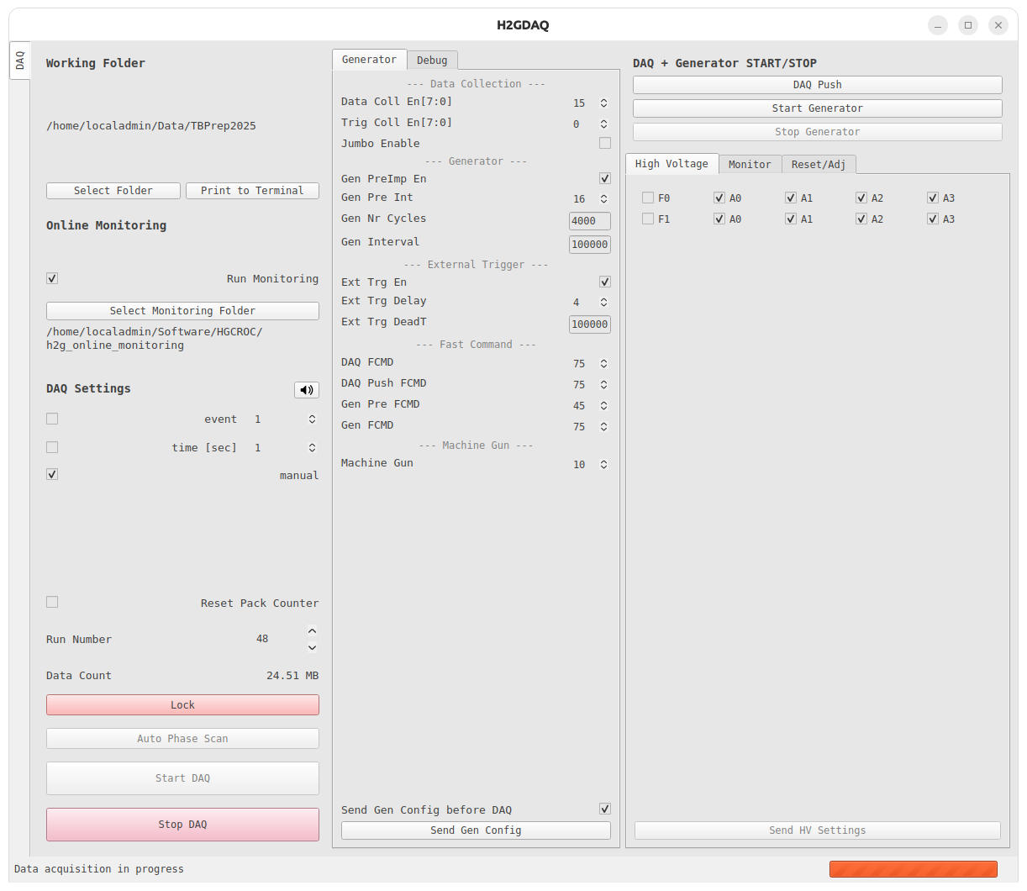The image size is (1027, 891).
Task: Adjust the event count spinner arrows
Action: pyautogui.click(x=312, y=419)
